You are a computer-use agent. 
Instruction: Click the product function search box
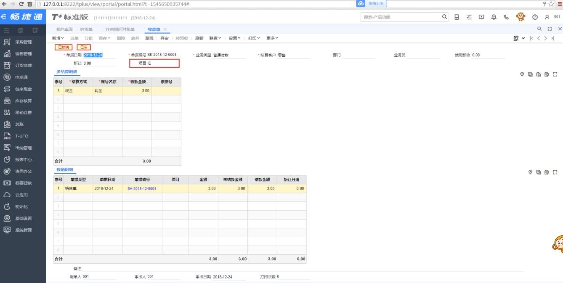click(x=400, y=17)
